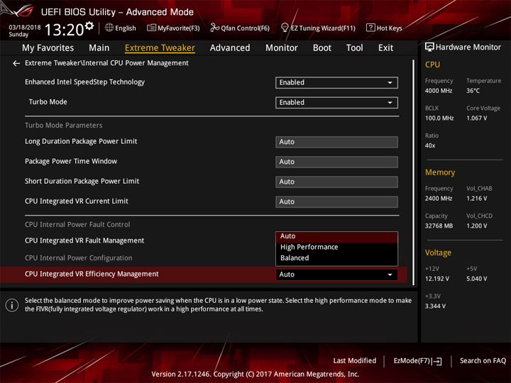
Task: Click the MyFavorite list icon
Action: pyautogui.click(x=151, y=28)
